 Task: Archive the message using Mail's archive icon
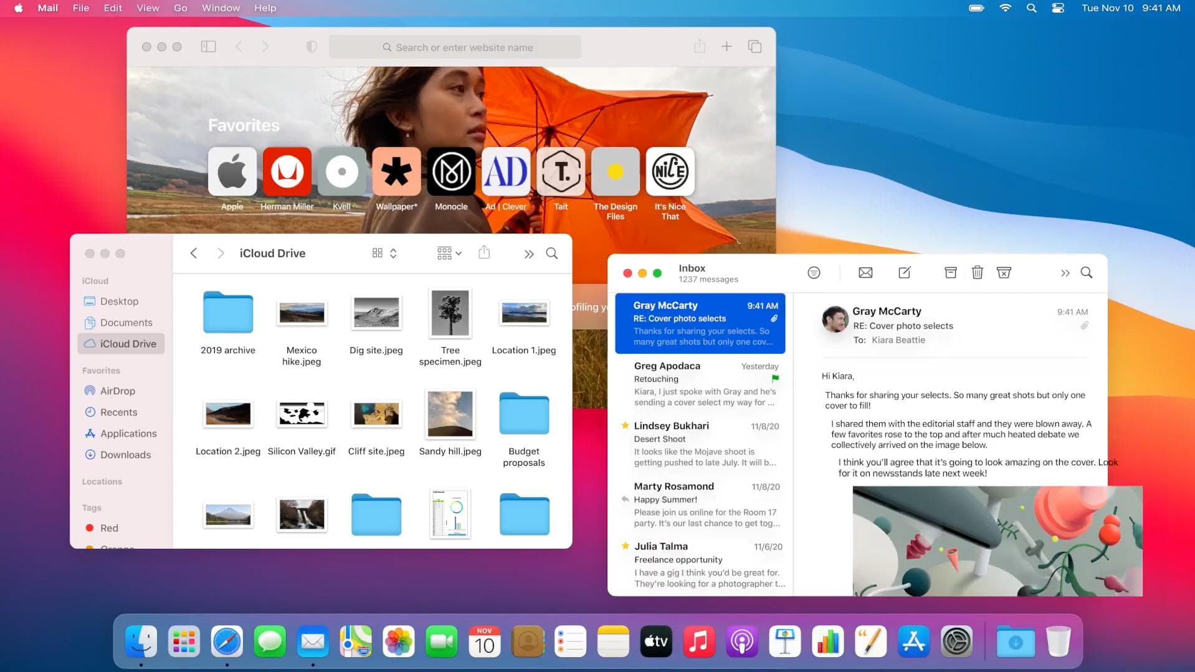click(950, 273)
